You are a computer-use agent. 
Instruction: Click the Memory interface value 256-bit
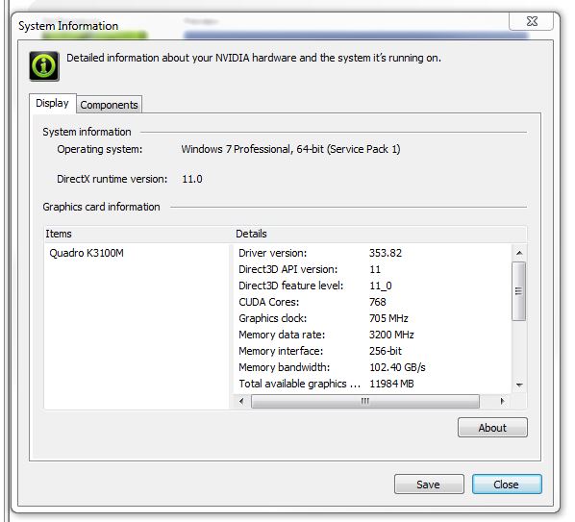[386, 351]
